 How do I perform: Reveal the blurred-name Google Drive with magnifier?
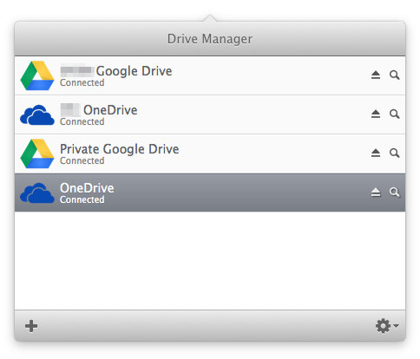click(x=395, y=75)
